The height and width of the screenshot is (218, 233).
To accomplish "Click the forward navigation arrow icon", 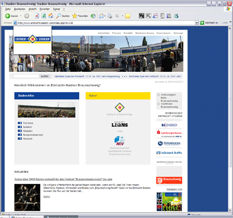I will pos(26,16).
